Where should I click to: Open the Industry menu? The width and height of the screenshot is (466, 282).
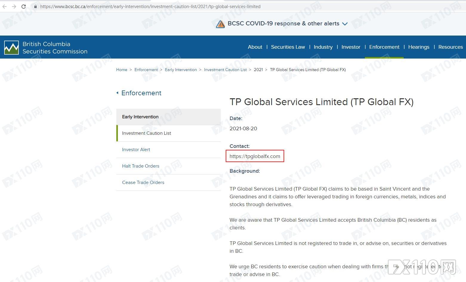323,47
